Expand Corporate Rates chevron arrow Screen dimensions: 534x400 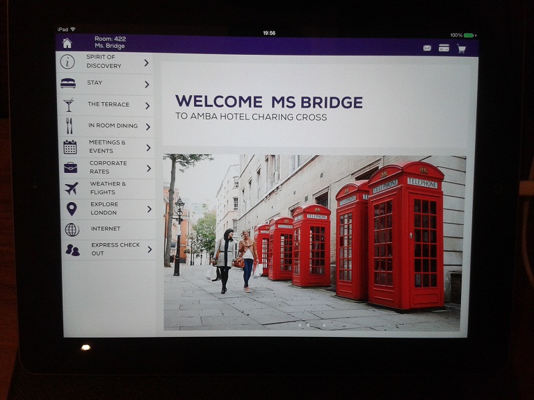[x=149, y=168]
